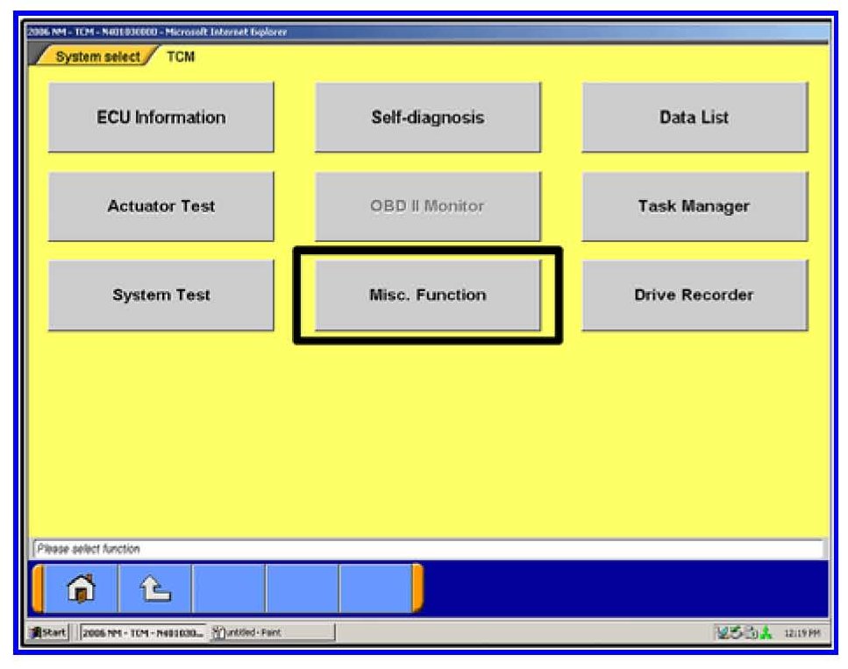Open the Windows Start menu
The height and width of the screenshot is (669, 848).
tap(52, 632)
